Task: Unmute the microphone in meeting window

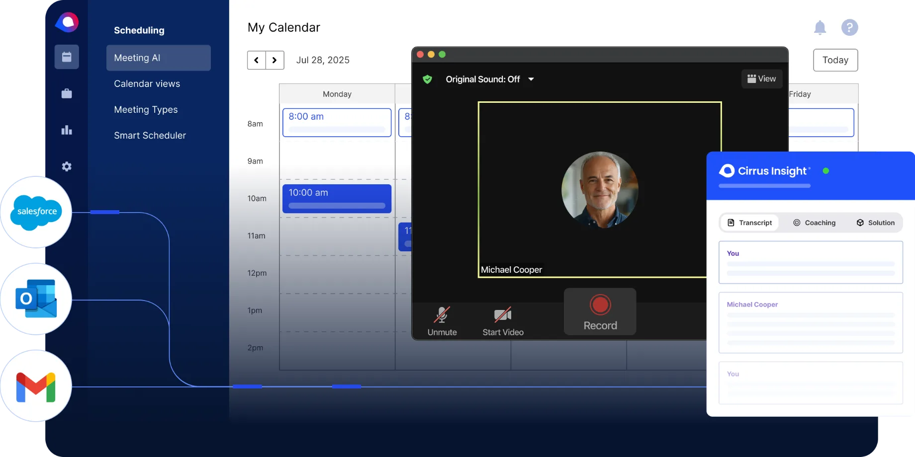Action: (442, 321)
